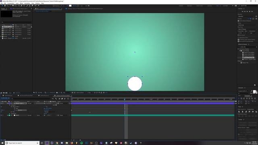The width and height of the screenshot is (258, 145).
Task: Open the Animation menu
Action: click(x=27, y=3)
